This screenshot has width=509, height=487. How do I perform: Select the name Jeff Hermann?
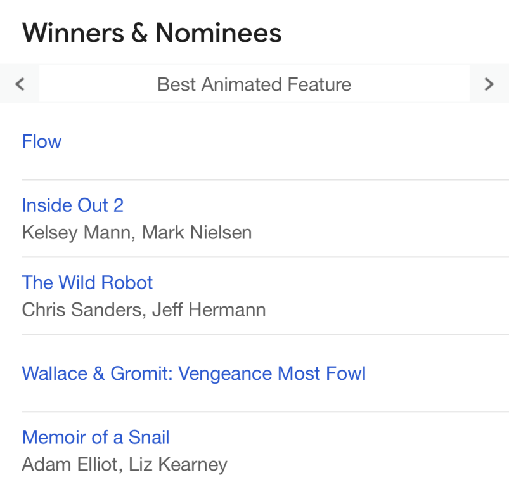[209, 310]
